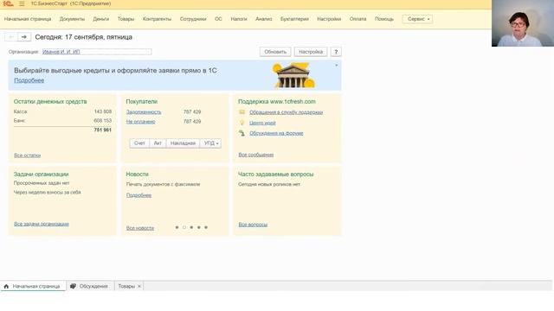554x311 pixels.
Task: Open Обращения в службу поддержки link
Action: point(287,112)
